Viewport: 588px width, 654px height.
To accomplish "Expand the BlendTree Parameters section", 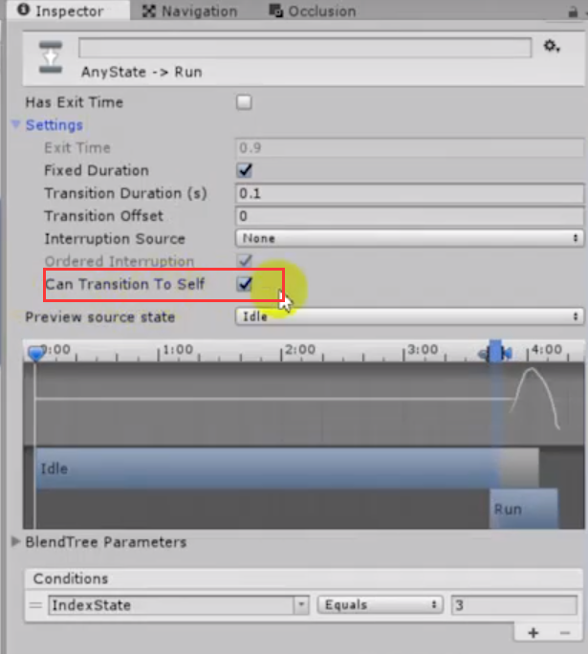I will point(16,541).
